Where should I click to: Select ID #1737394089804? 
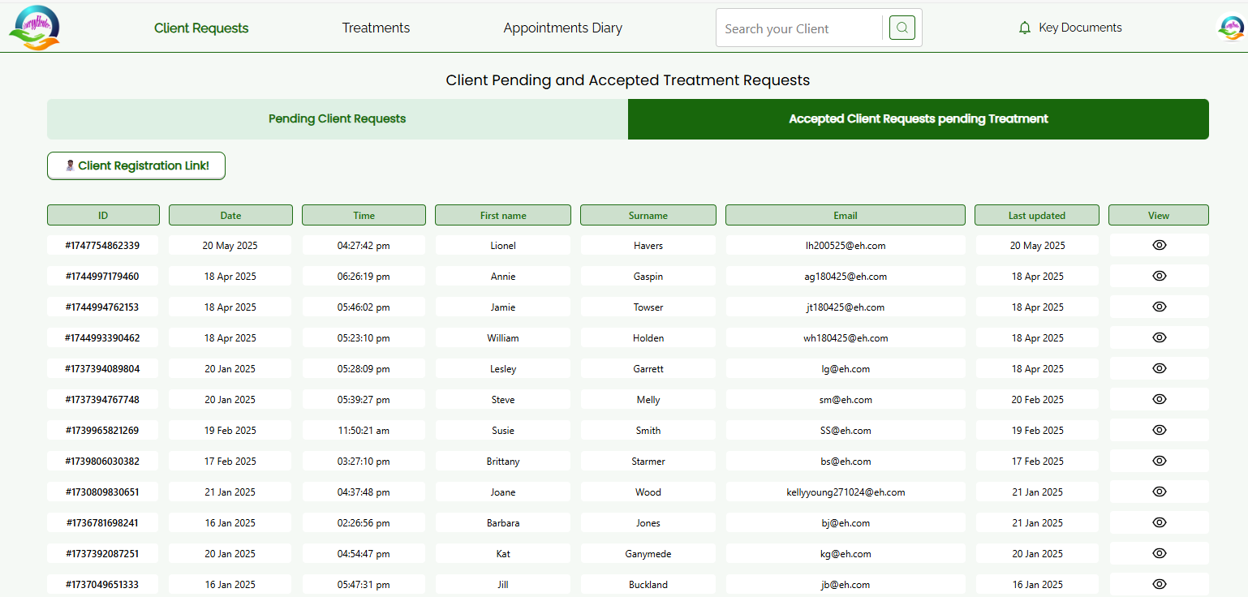[x=102, y=369]
